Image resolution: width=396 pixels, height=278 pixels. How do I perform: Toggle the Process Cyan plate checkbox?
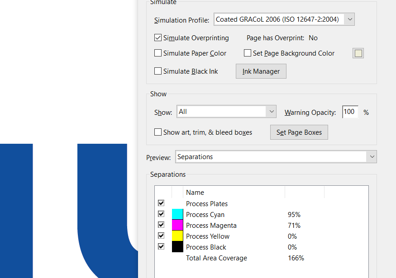(x=161, y=214)
